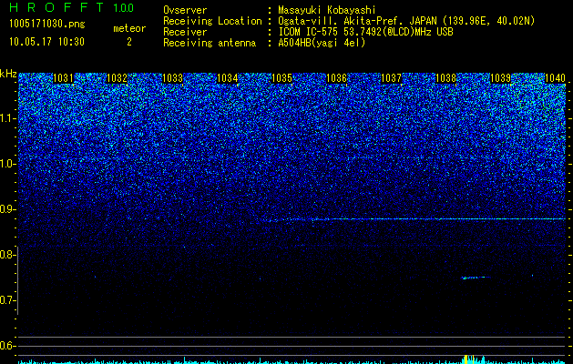Click the Receiving antenna label

[210, 43]
